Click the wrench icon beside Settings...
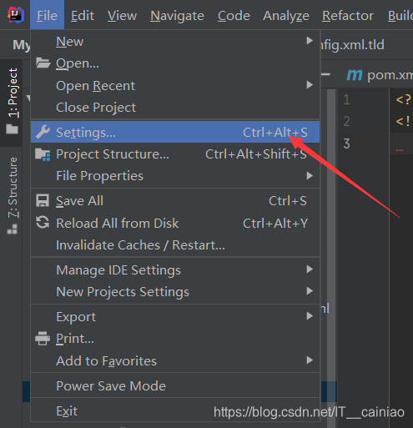Screen dimensions: 413x428 click(43, 132)
